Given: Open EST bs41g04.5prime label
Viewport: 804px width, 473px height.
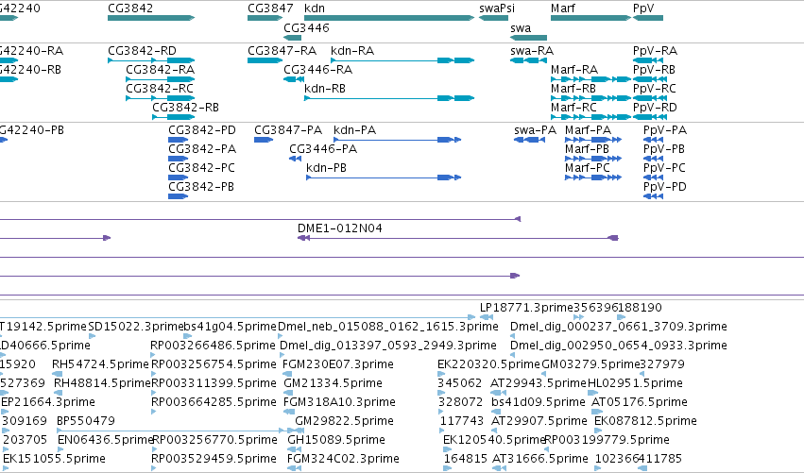Looking at the screenshot, I should click(x=231, y=327).
